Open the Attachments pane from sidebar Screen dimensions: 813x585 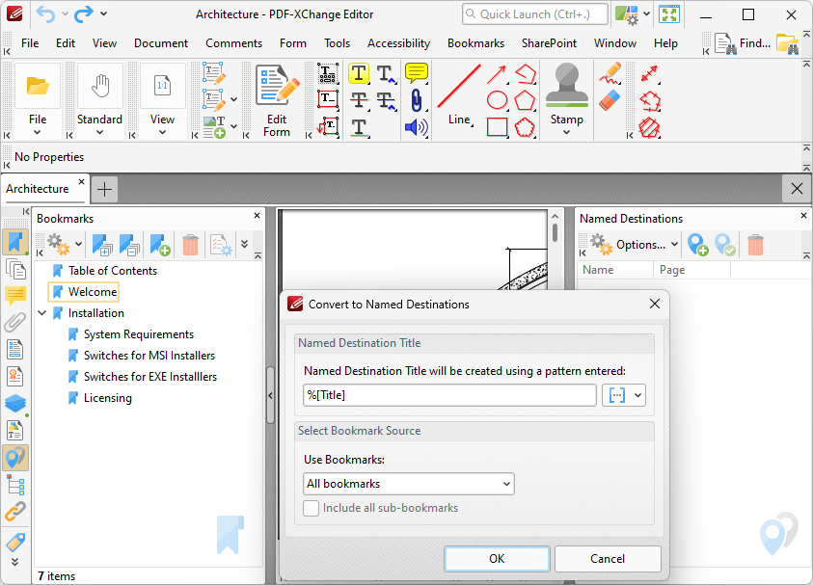coord(15,322)
